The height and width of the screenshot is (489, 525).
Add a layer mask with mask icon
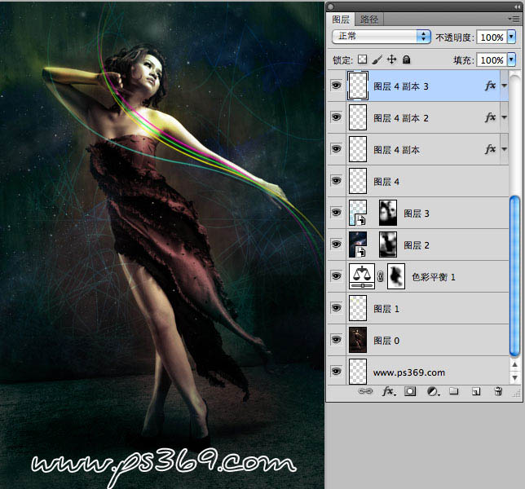410,392
